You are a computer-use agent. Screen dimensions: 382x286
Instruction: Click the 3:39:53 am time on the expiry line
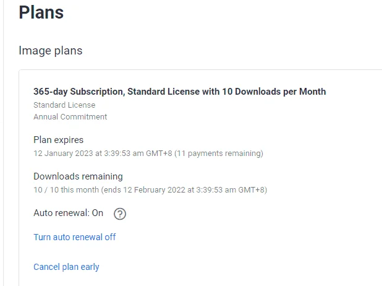124,154
